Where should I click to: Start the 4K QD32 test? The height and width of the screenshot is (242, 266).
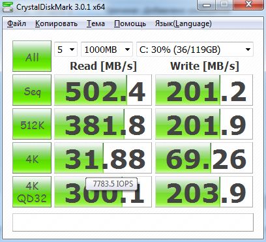pos(32,192)
